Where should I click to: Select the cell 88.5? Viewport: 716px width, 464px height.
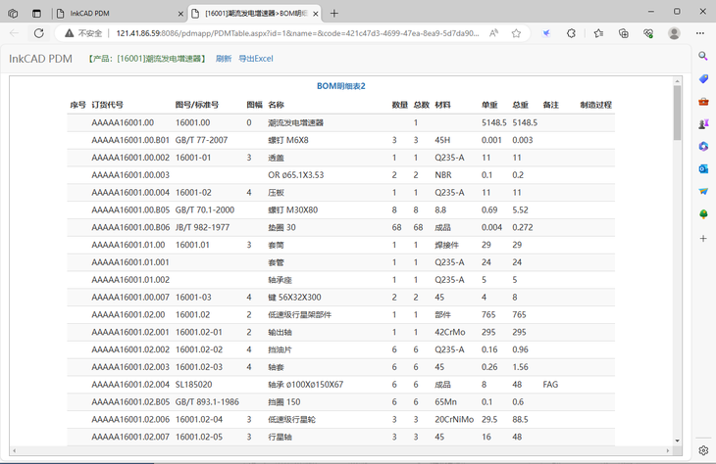tap(520, 419)
